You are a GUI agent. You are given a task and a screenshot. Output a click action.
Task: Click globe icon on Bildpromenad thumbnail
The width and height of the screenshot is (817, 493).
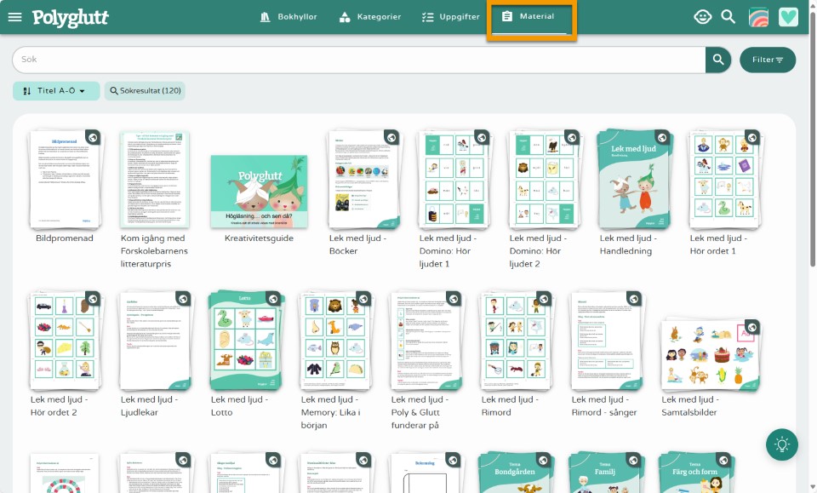click(x=93, y=137)
